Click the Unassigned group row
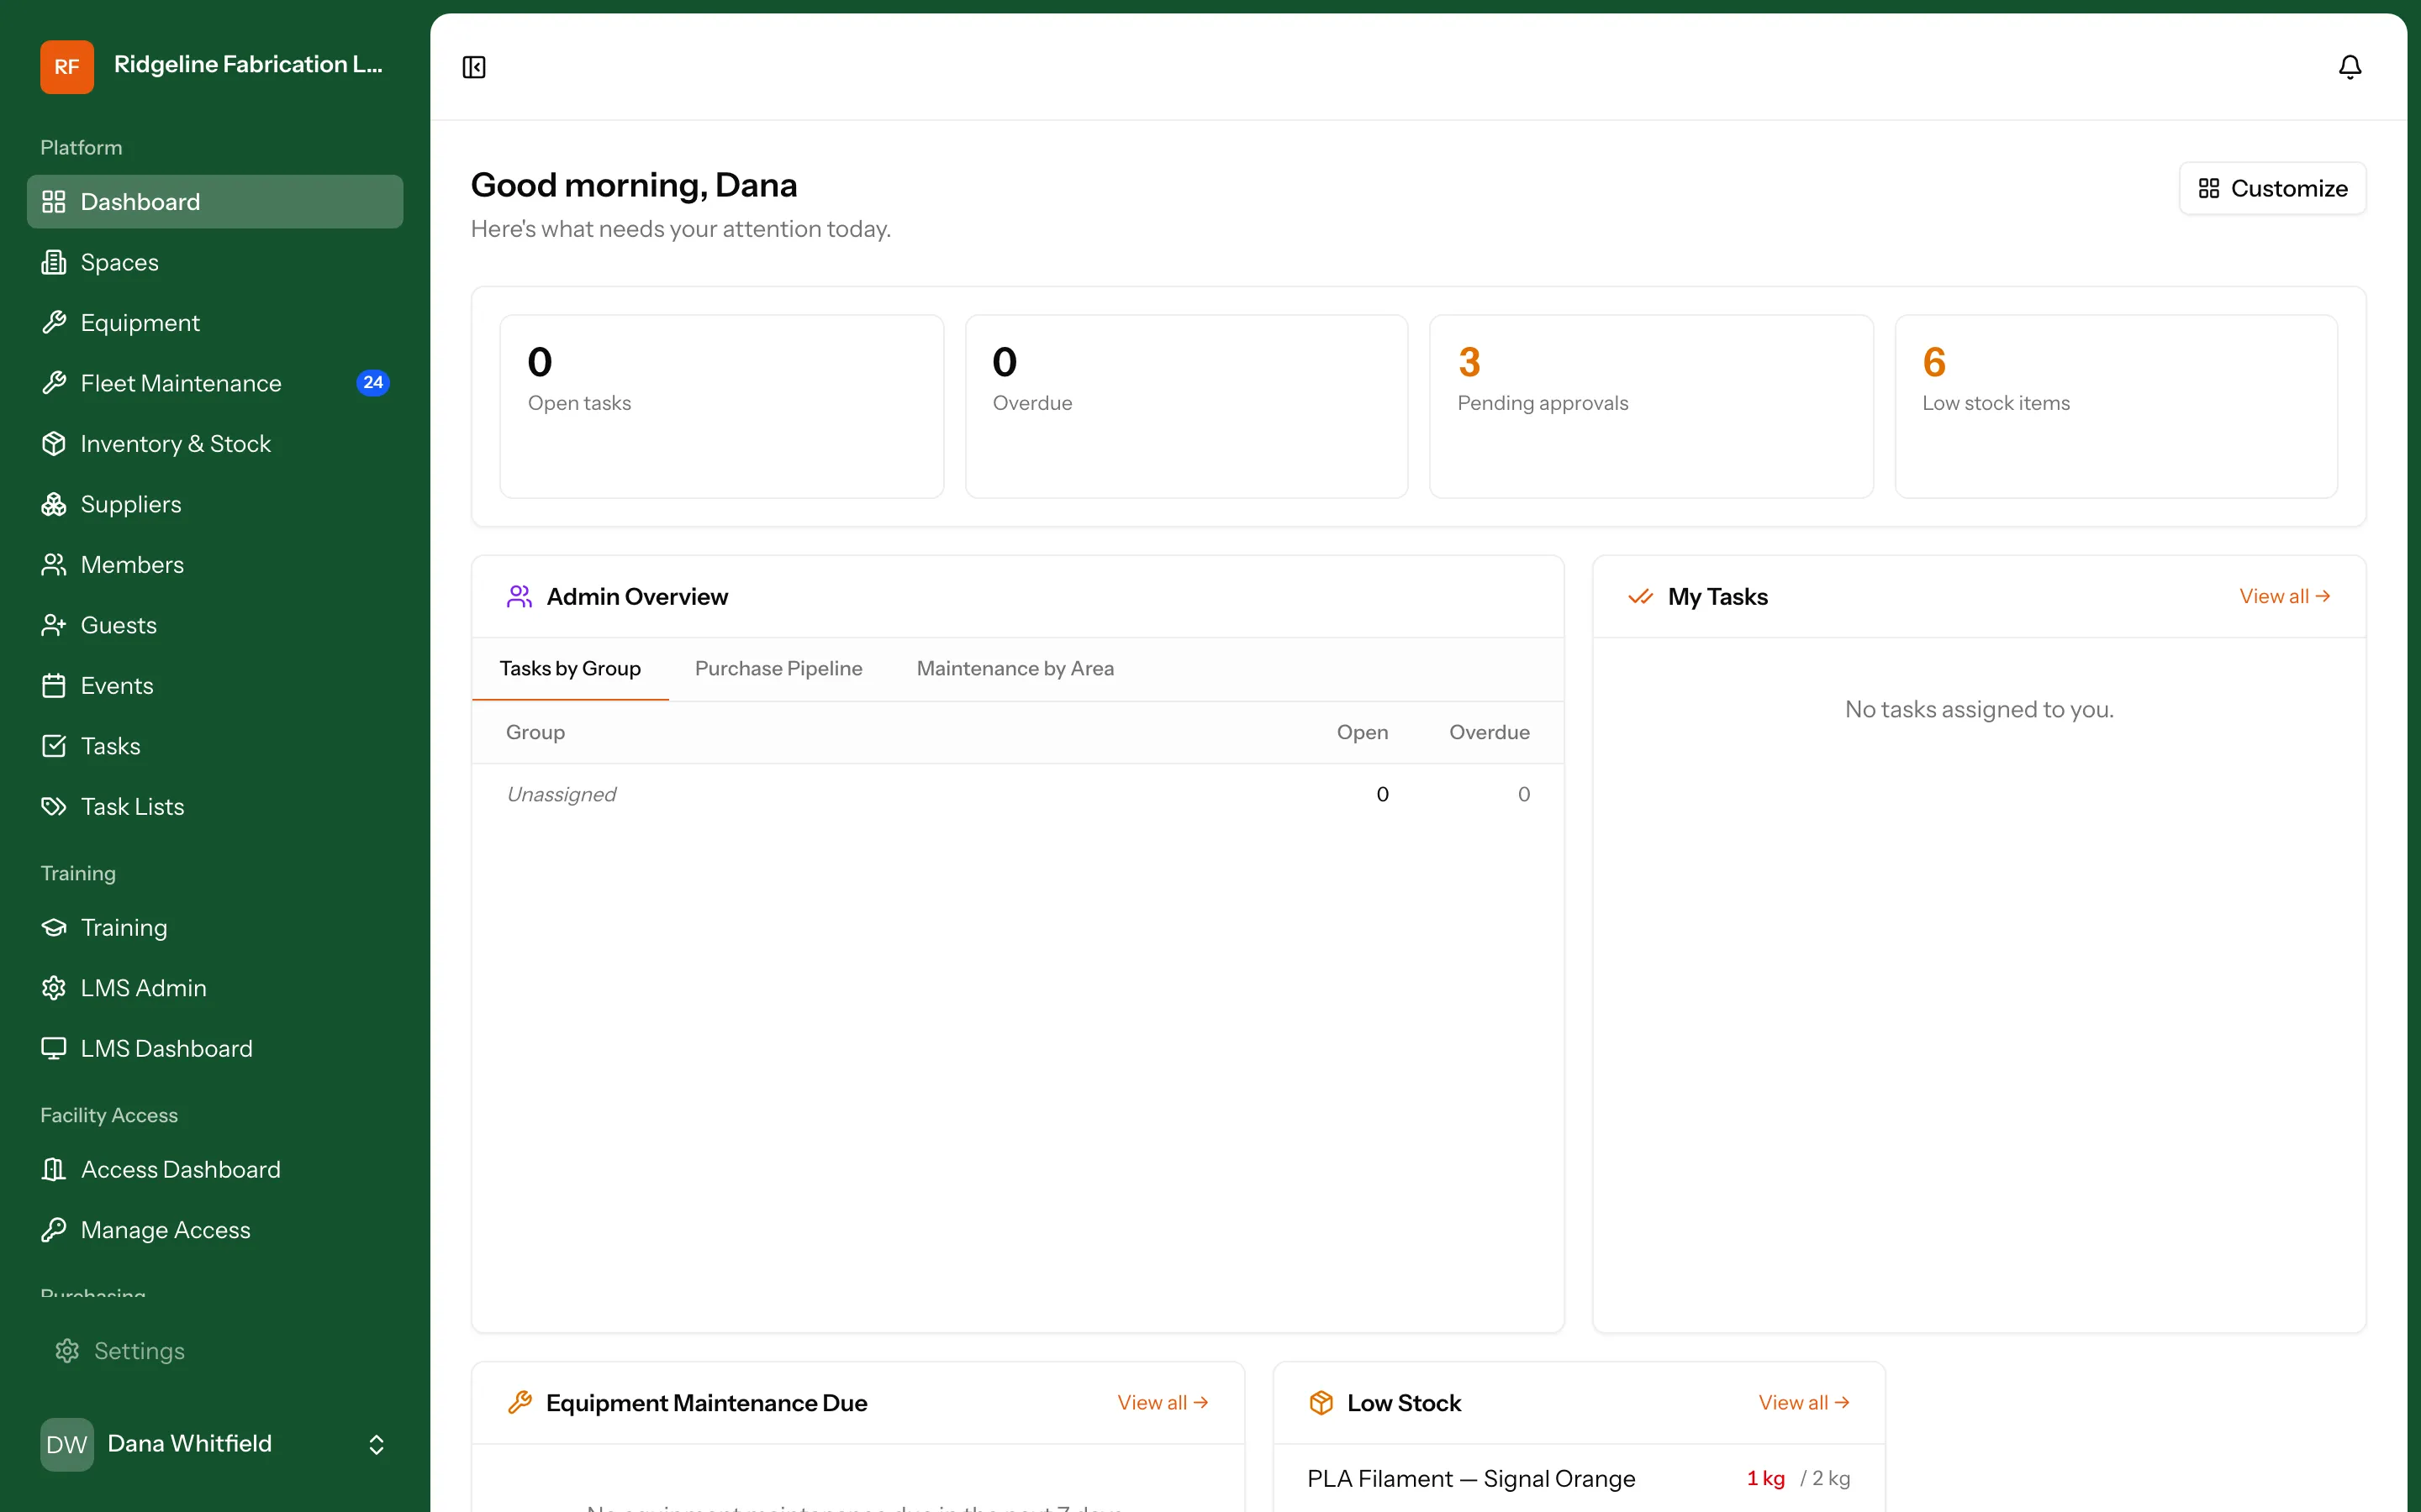 point(1017,794)
